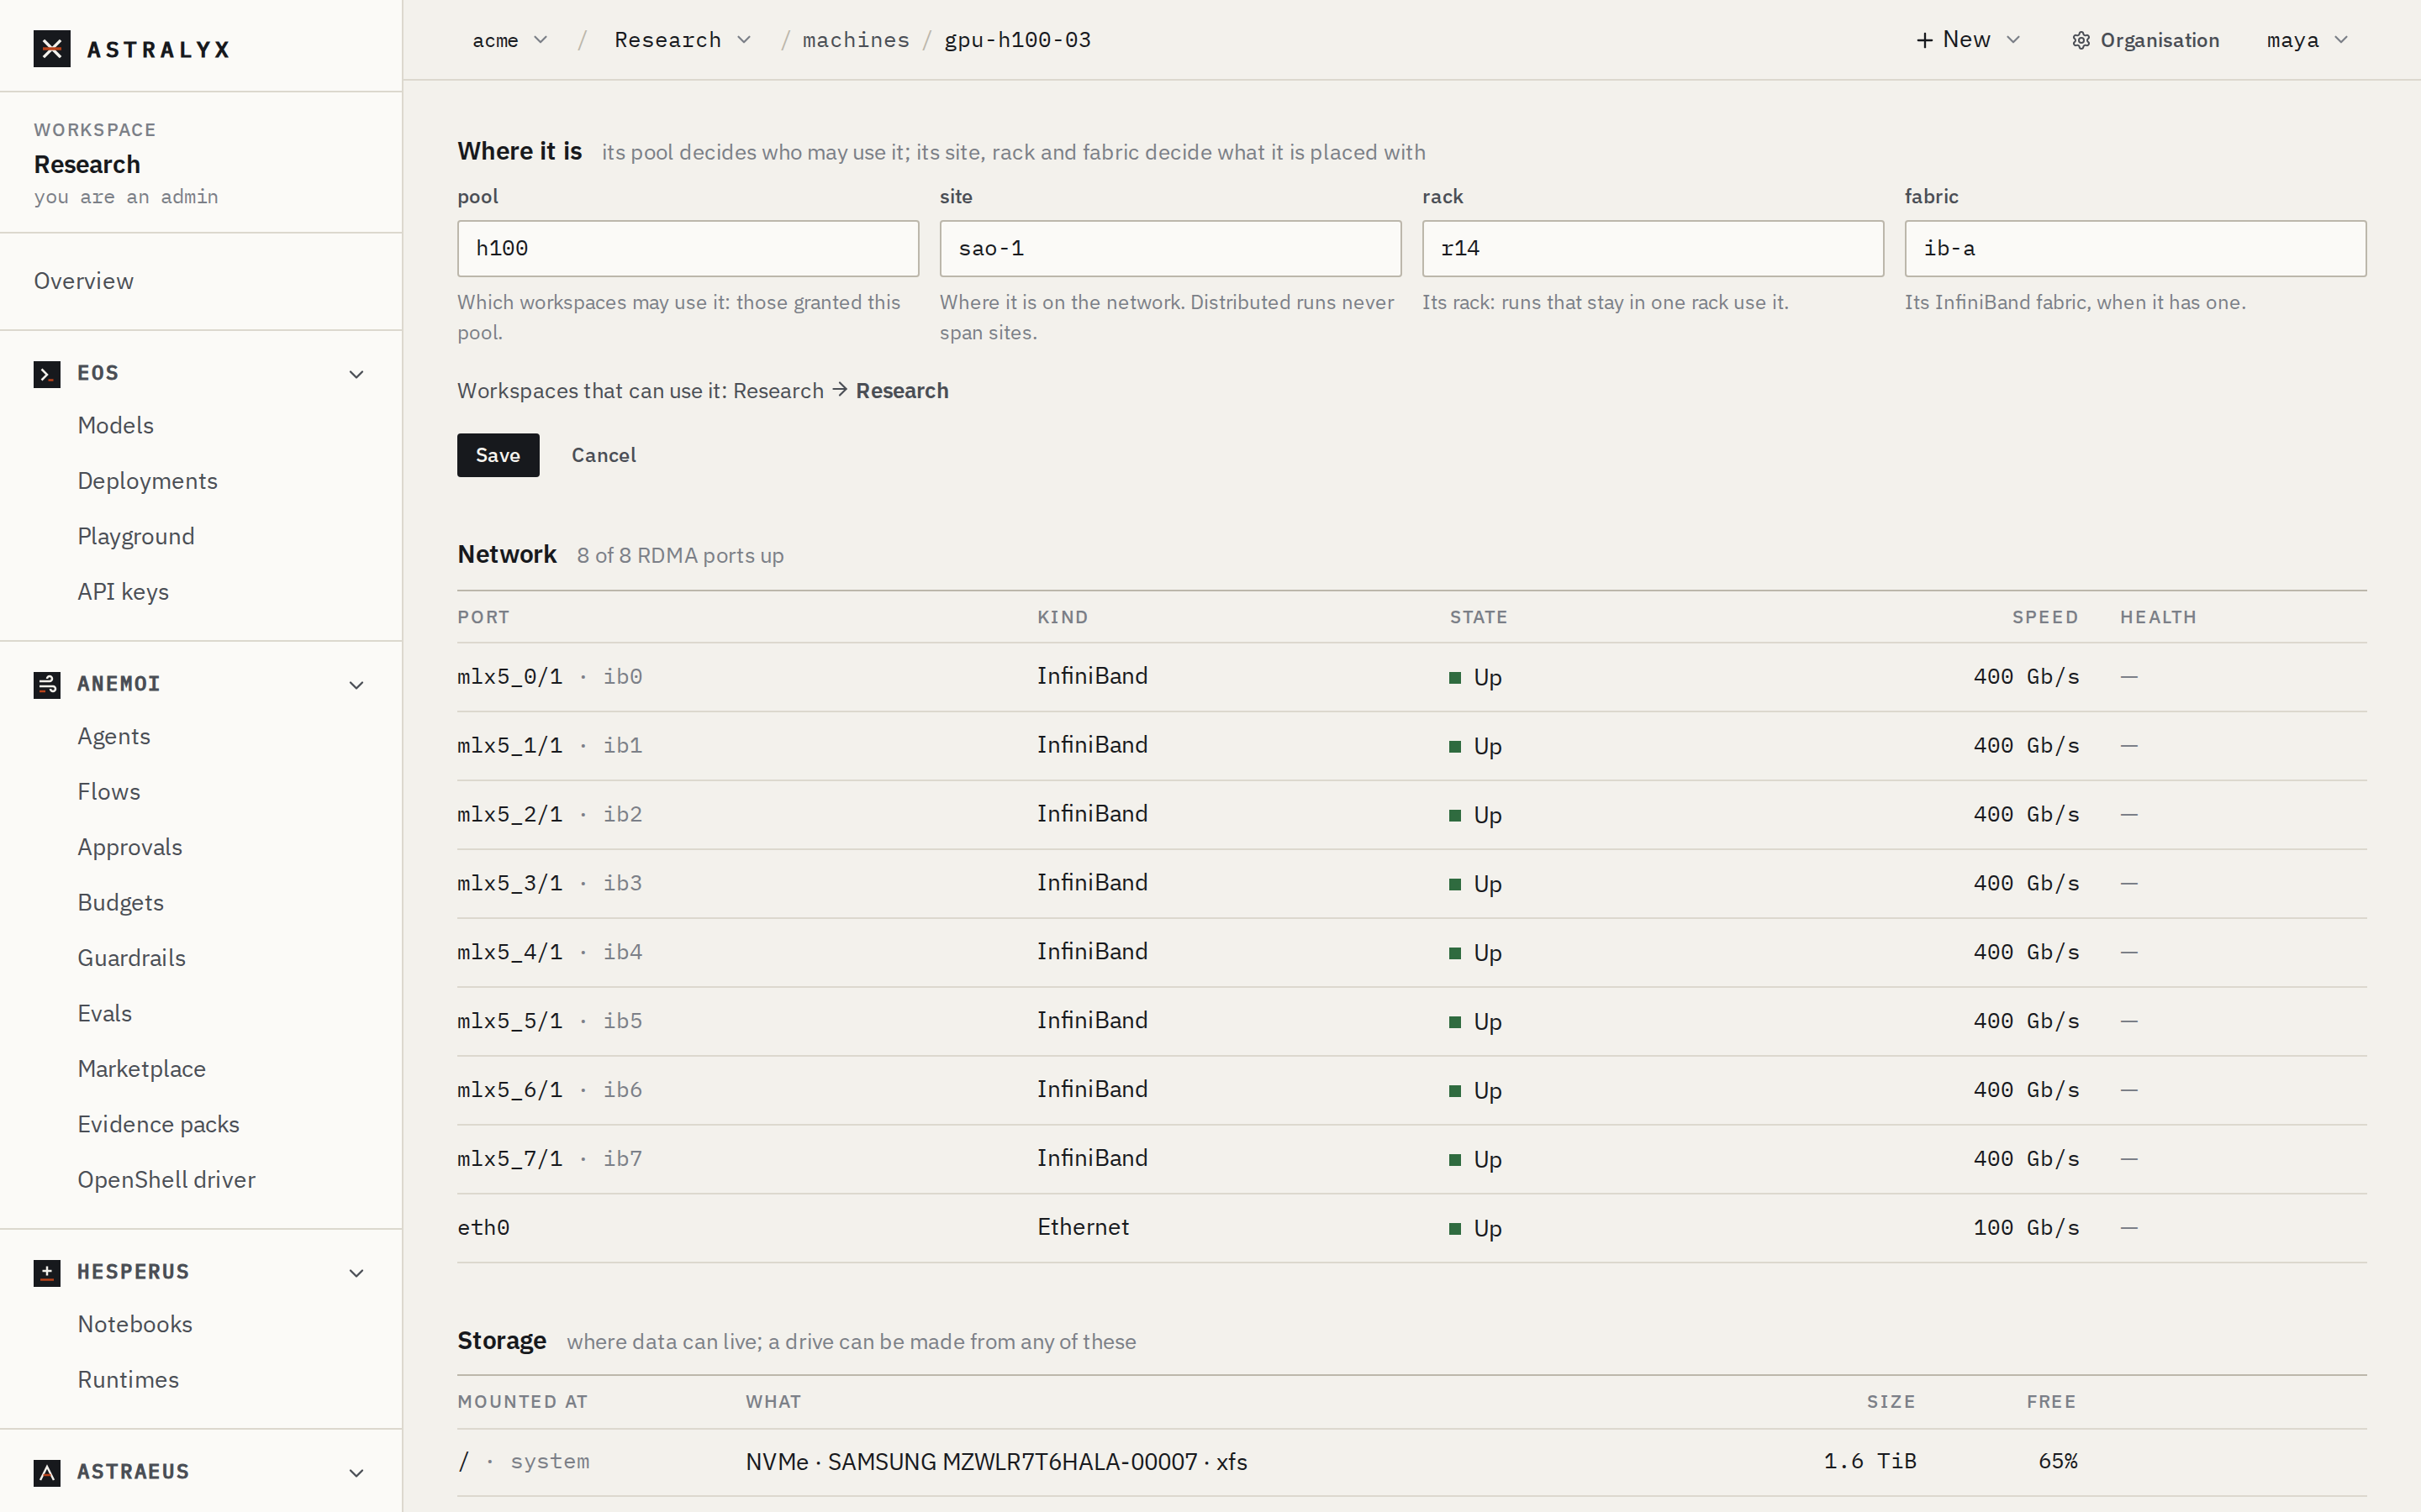Image resolution: width=2421 pixels, height=1512 pixels.
Task: Open OpenShell driver page
Action: coord(167,1180)
